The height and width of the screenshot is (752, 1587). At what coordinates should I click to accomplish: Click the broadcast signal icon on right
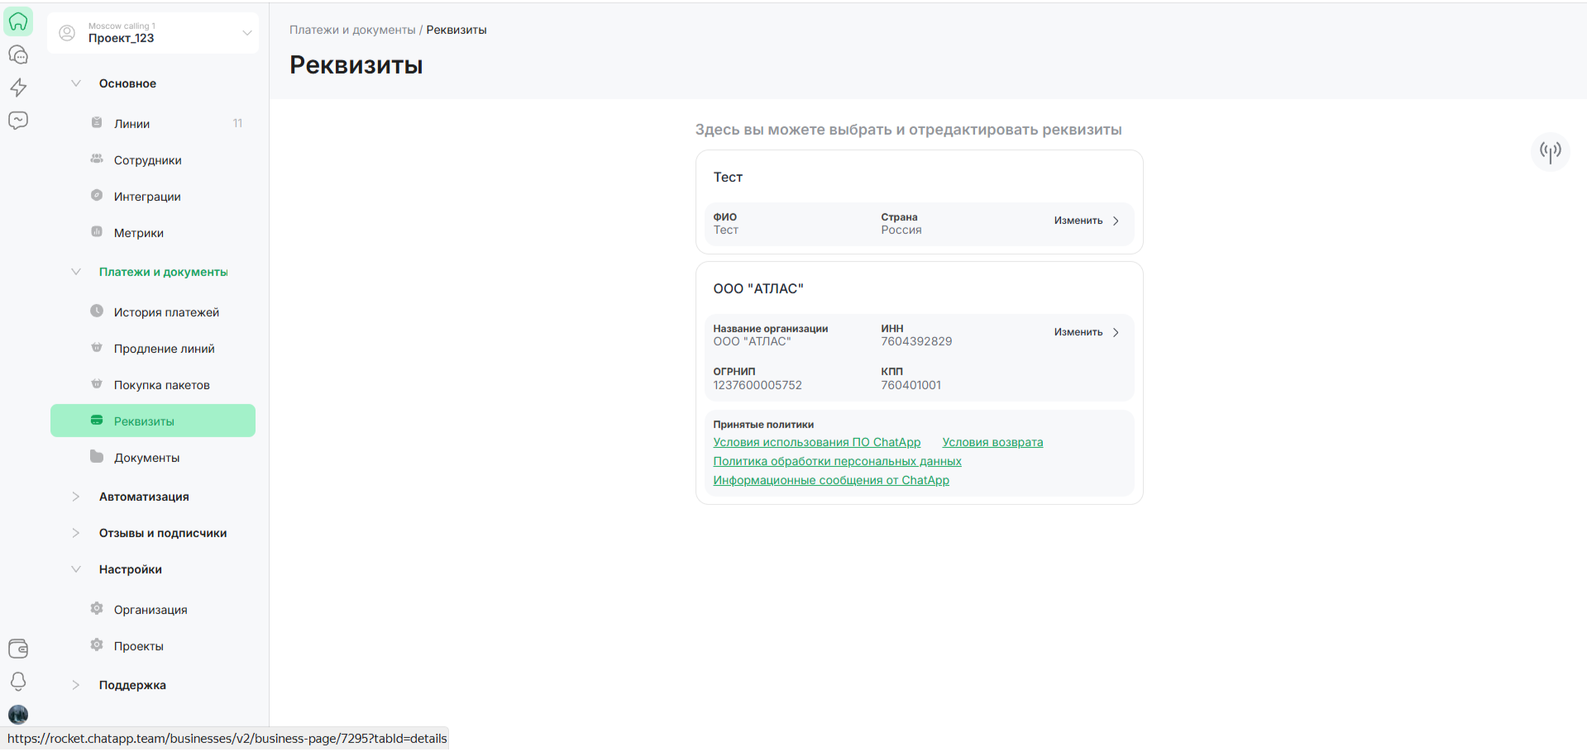click(1550, 151)
